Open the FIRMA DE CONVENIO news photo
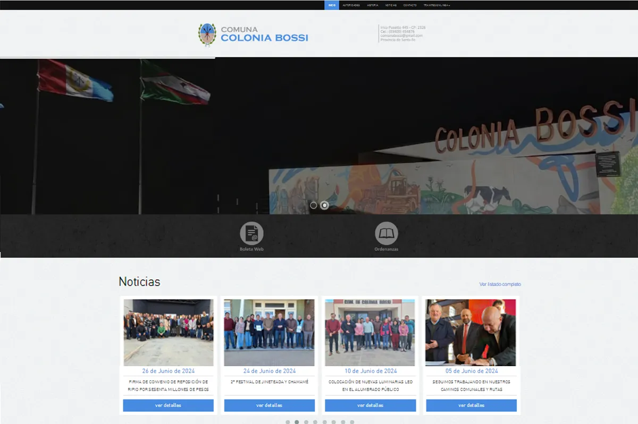This screenshot has width=638, height=424. (168, 332)
